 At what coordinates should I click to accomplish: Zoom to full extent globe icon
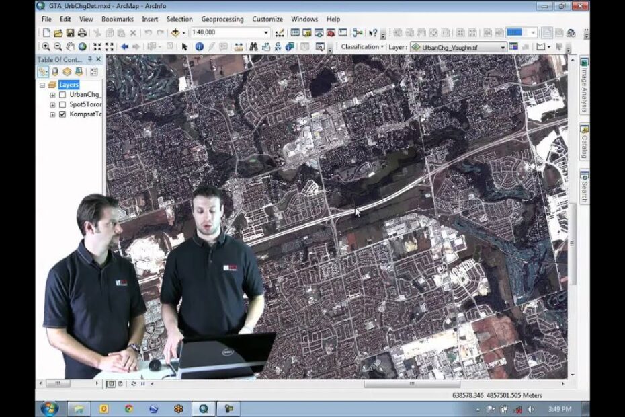click(x=83, y=47)
